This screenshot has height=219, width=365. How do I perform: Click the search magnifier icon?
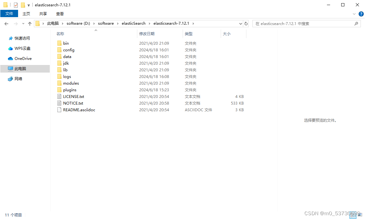click(356, 23)
